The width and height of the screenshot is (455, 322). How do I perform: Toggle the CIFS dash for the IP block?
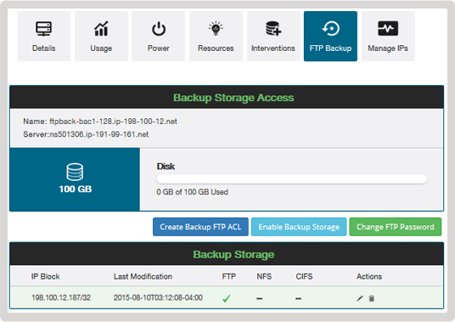[x=298, y=298]
